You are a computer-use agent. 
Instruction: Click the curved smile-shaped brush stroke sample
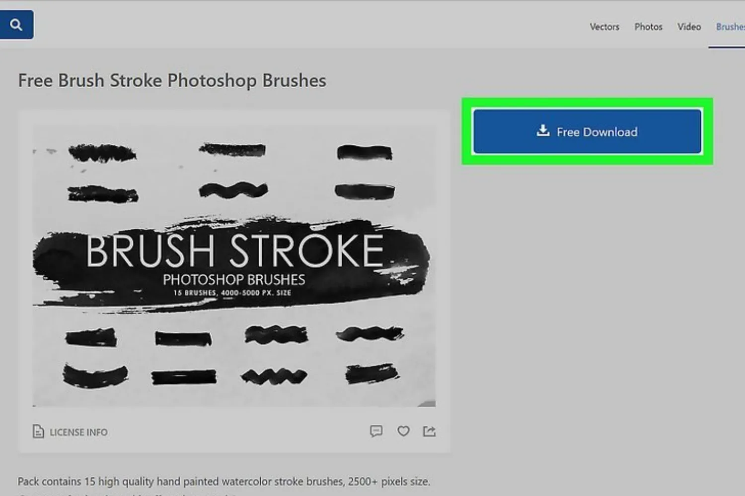click(x=95, y=375)
